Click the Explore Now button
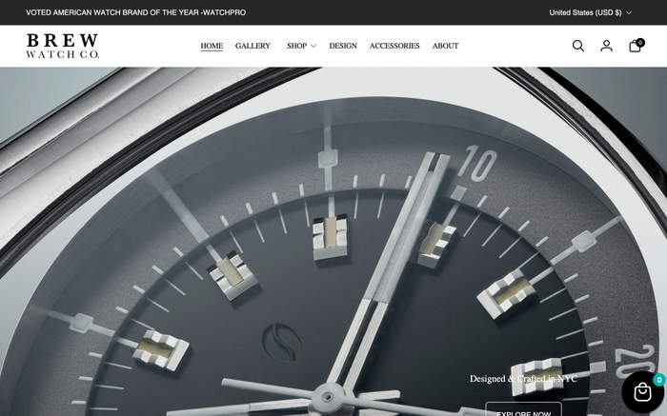This screenshot has width=667, height=416. coord(524,409)
